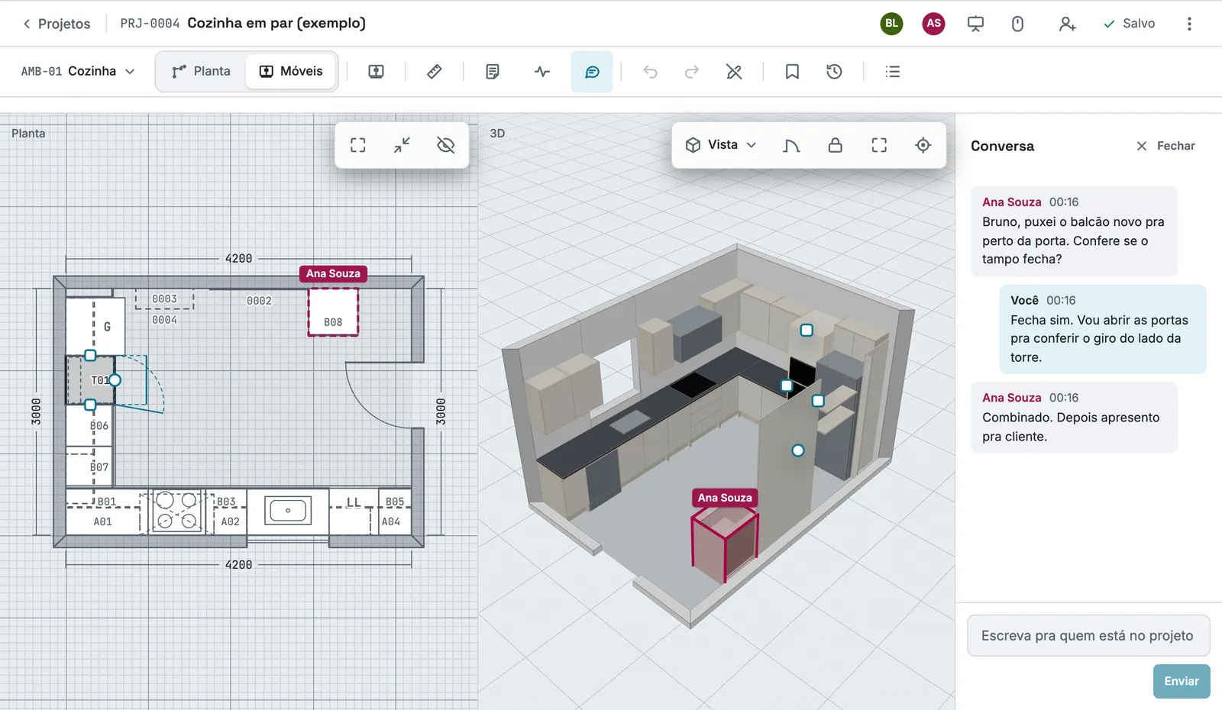Toggle the 3D view lock

[x=836, y=145]
